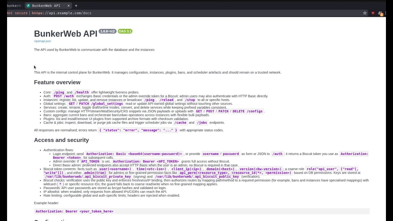The width and height of the screenshot is (393, 221).
Task: Click the Plugins list and install bullet line
Action: click(x=116, y=119)
